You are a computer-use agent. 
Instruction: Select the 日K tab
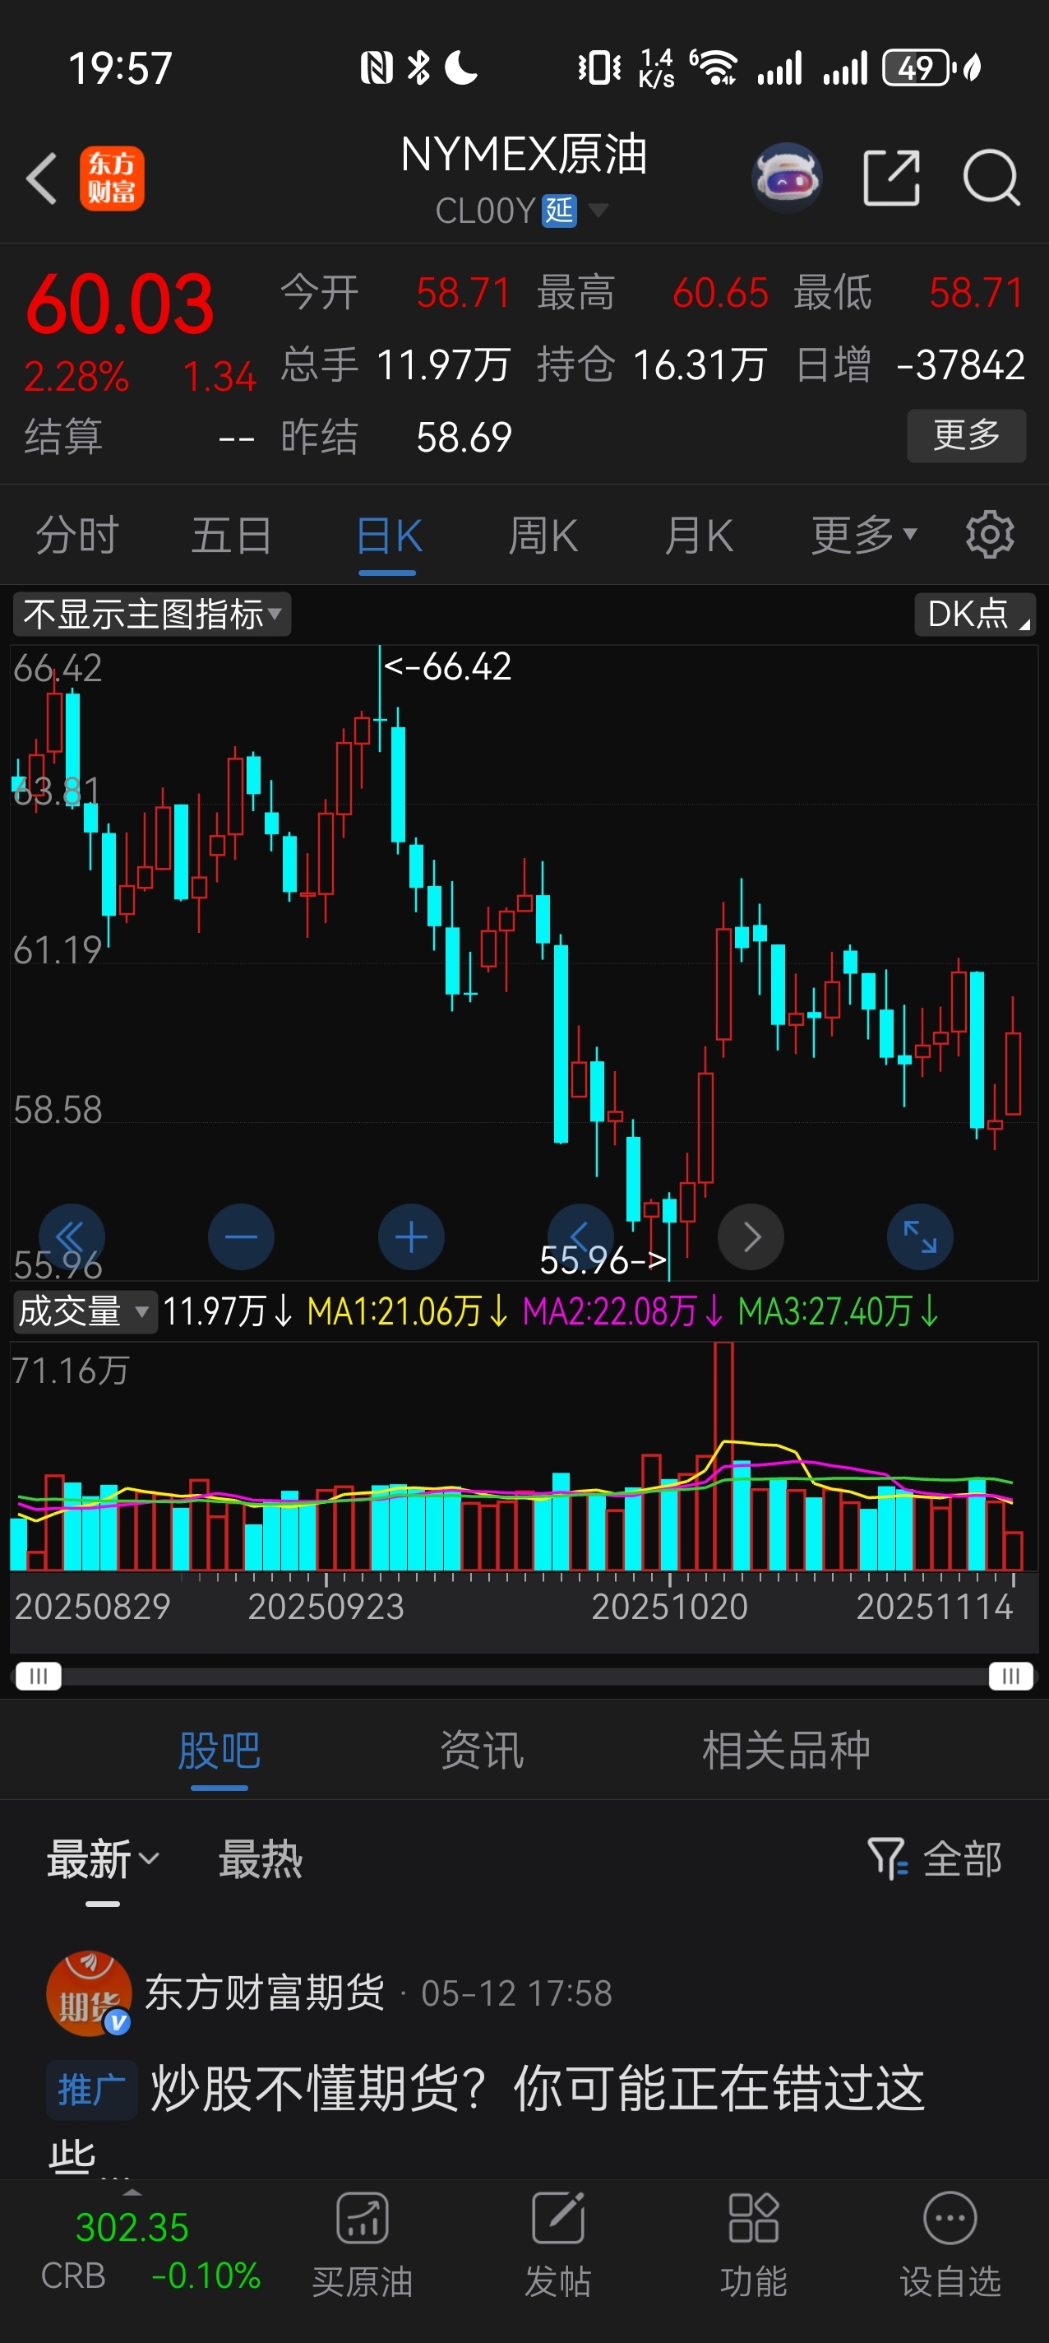coord(388,535)
